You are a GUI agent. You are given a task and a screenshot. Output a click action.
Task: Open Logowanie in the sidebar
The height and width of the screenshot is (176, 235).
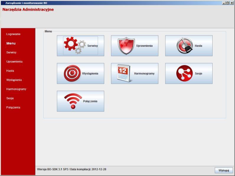13,34
